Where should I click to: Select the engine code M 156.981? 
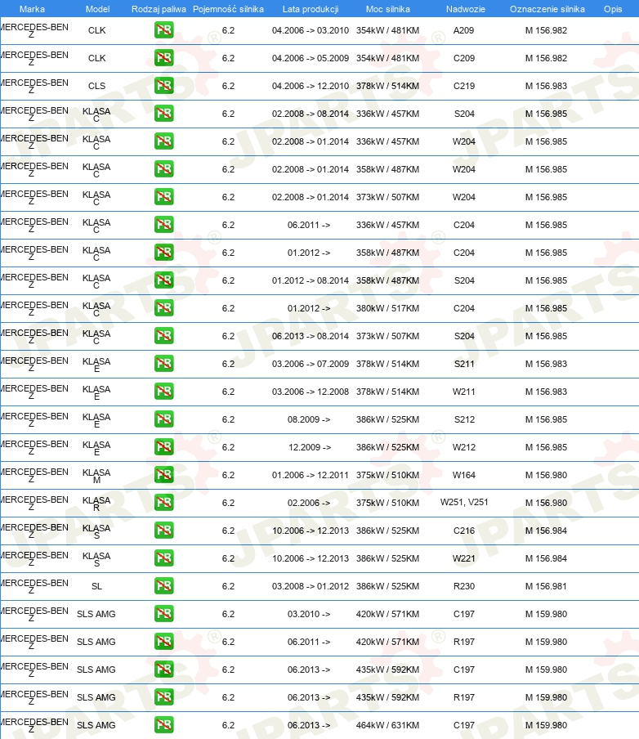(546, 586)
